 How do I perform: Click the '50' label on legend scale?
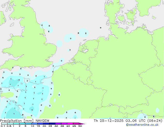coord(80,126)
